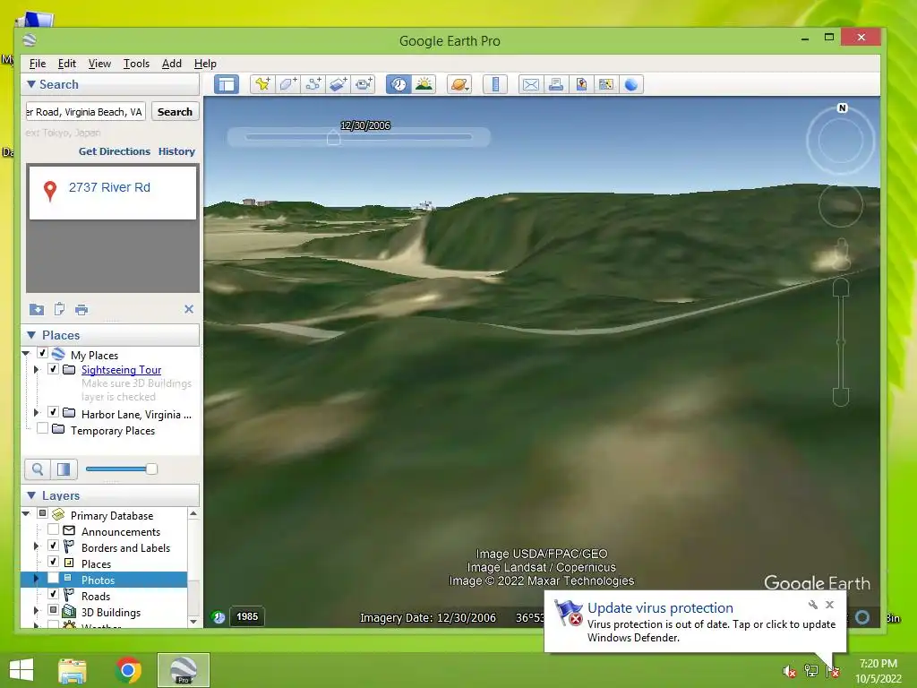
Task: Open the File menu
Action: [38, 64]
